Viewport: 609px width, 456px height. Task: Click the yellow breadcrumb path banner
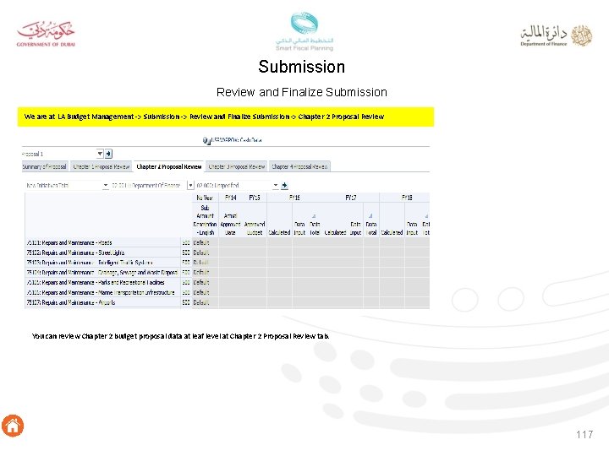coord(226,117)
